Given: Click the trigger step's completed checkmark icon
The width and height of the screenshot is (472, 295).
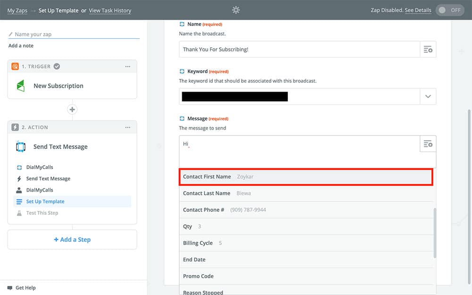Looking at the screenshot, I should (57, 67).
